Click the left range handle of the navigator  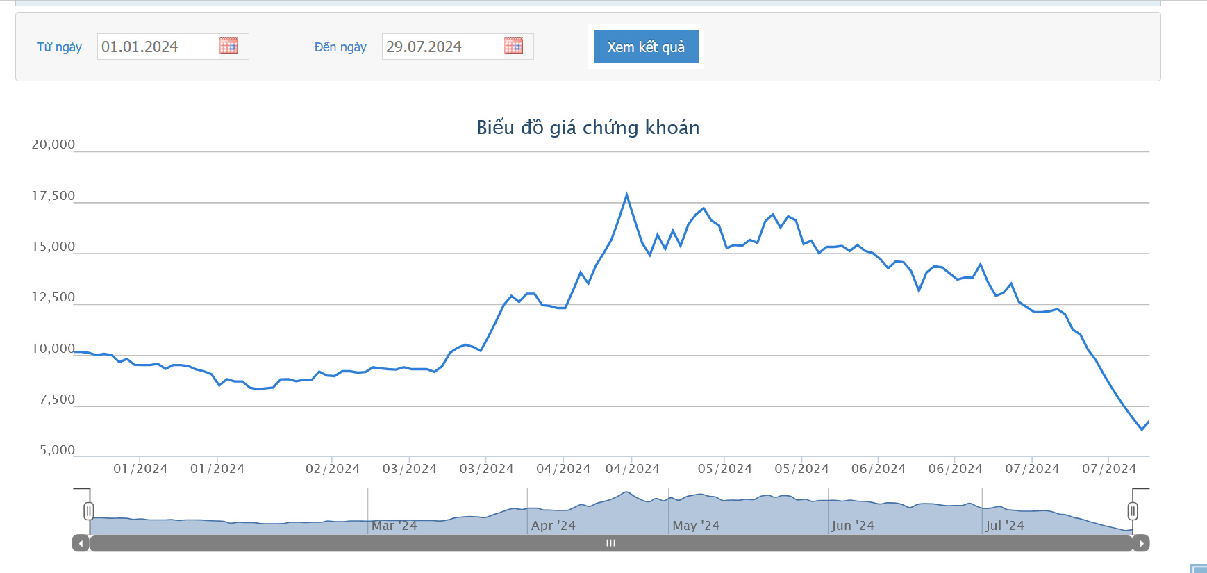click(88, 512)
